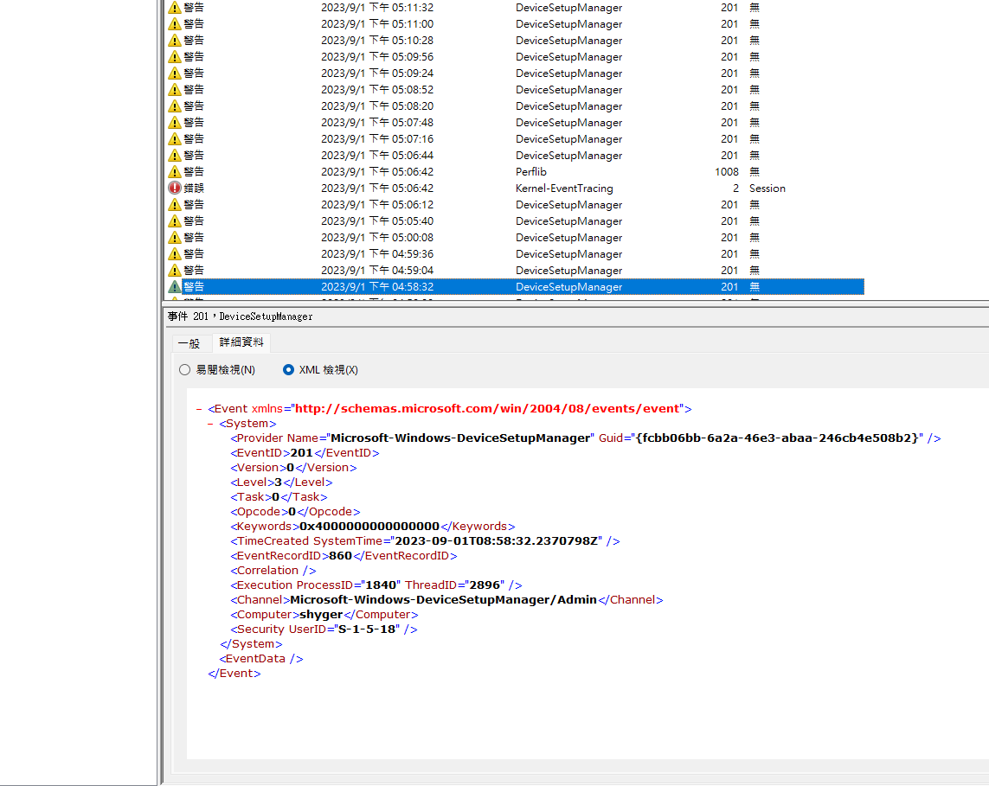Click warning icon of the 05:05:40 event
Image resolution: width=989 pixels, height=786 pixels.
coord(175,220)
